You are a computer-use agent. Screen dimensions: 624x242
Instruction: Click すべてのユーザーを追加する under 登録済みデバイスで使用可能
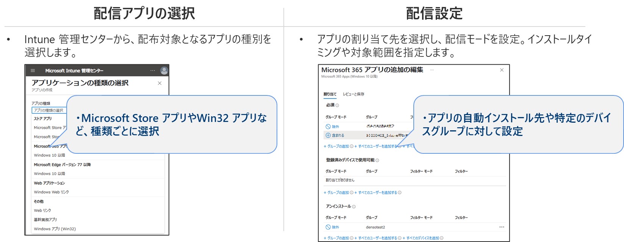[x=376, y=193]
